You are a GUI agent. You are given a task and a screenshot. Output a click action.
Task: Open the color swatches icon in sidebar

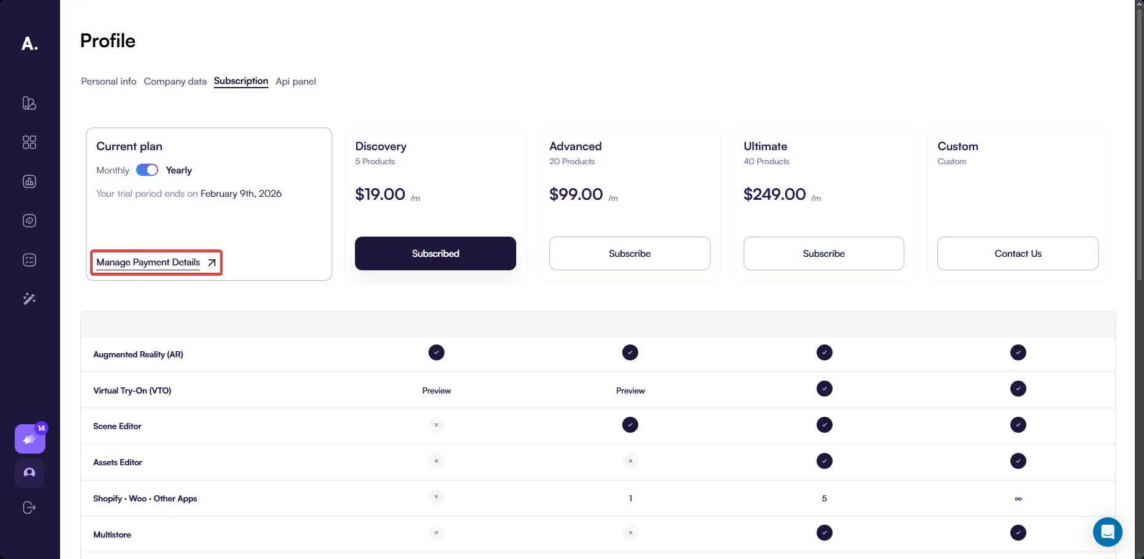29,103
